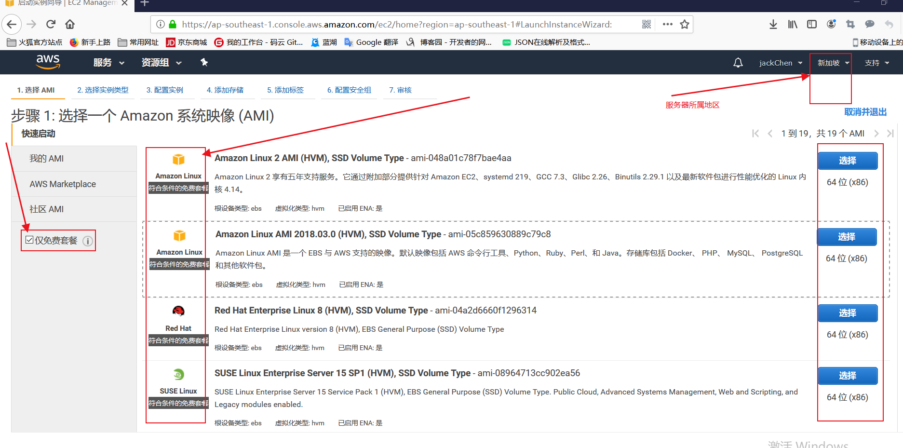
Task: Open the 火狐官方站点 bookmark
Action: pos(35,42)
